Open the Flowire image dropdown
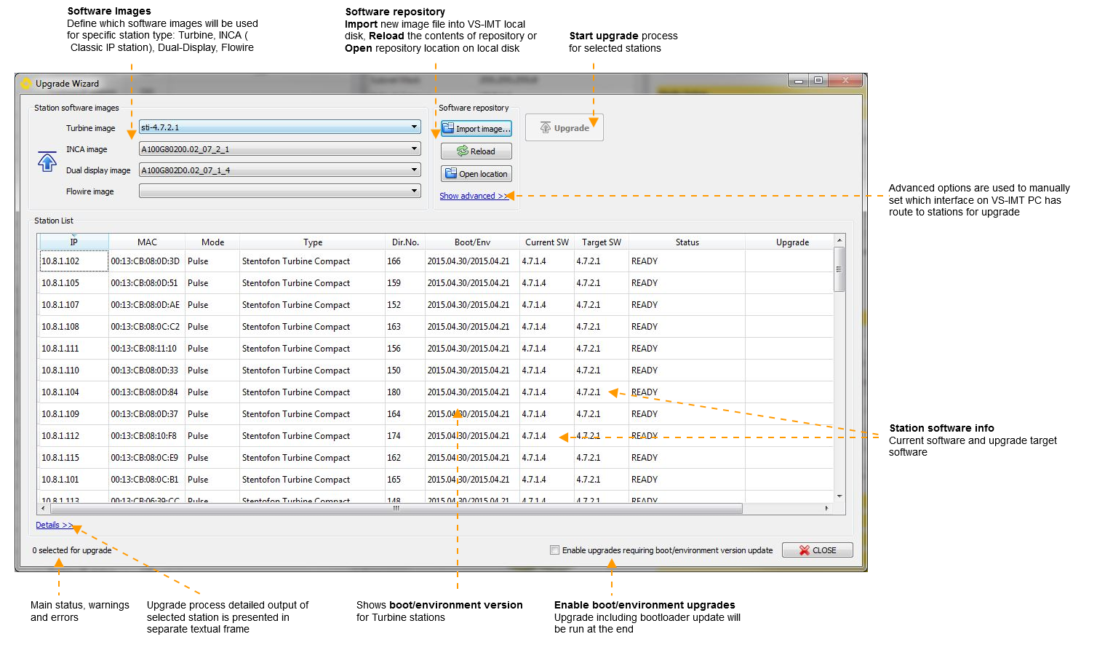This screenshot has height=650, width=1097. (414, 191)
